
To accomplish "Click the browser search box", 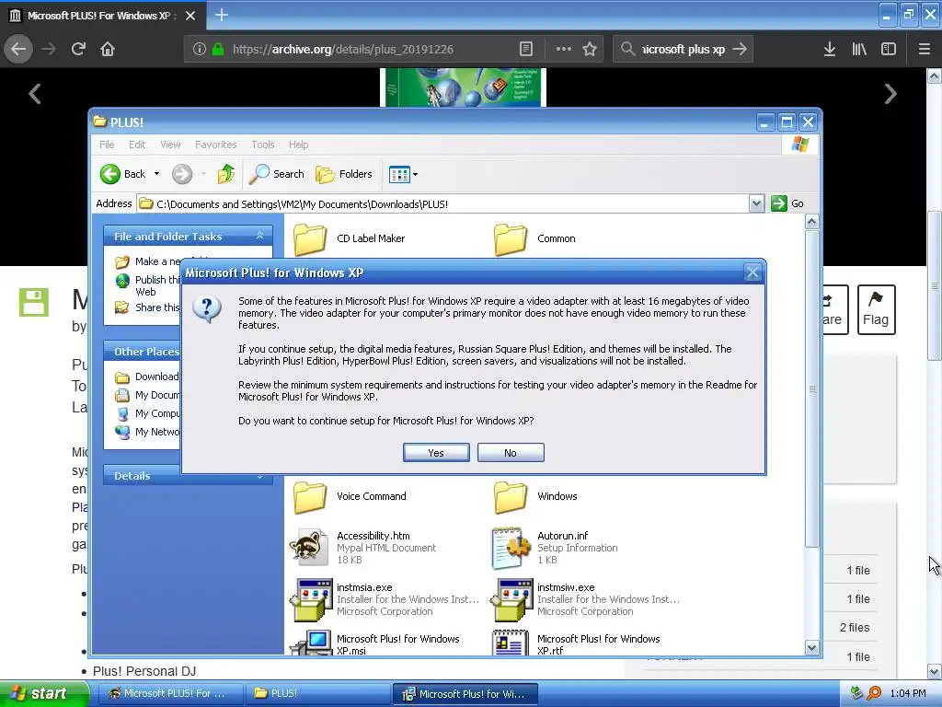I will (x=684, y=49).
